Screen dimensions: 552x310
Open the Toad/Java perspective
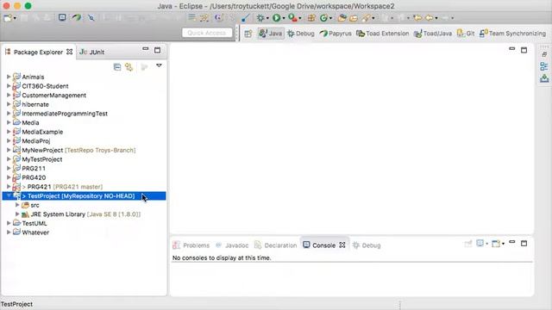pos(433,34)
